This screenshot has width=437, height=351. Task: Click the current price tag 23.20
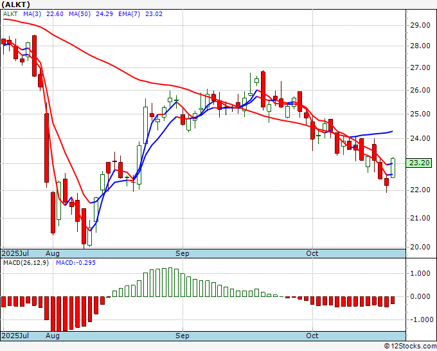(419, 163)
